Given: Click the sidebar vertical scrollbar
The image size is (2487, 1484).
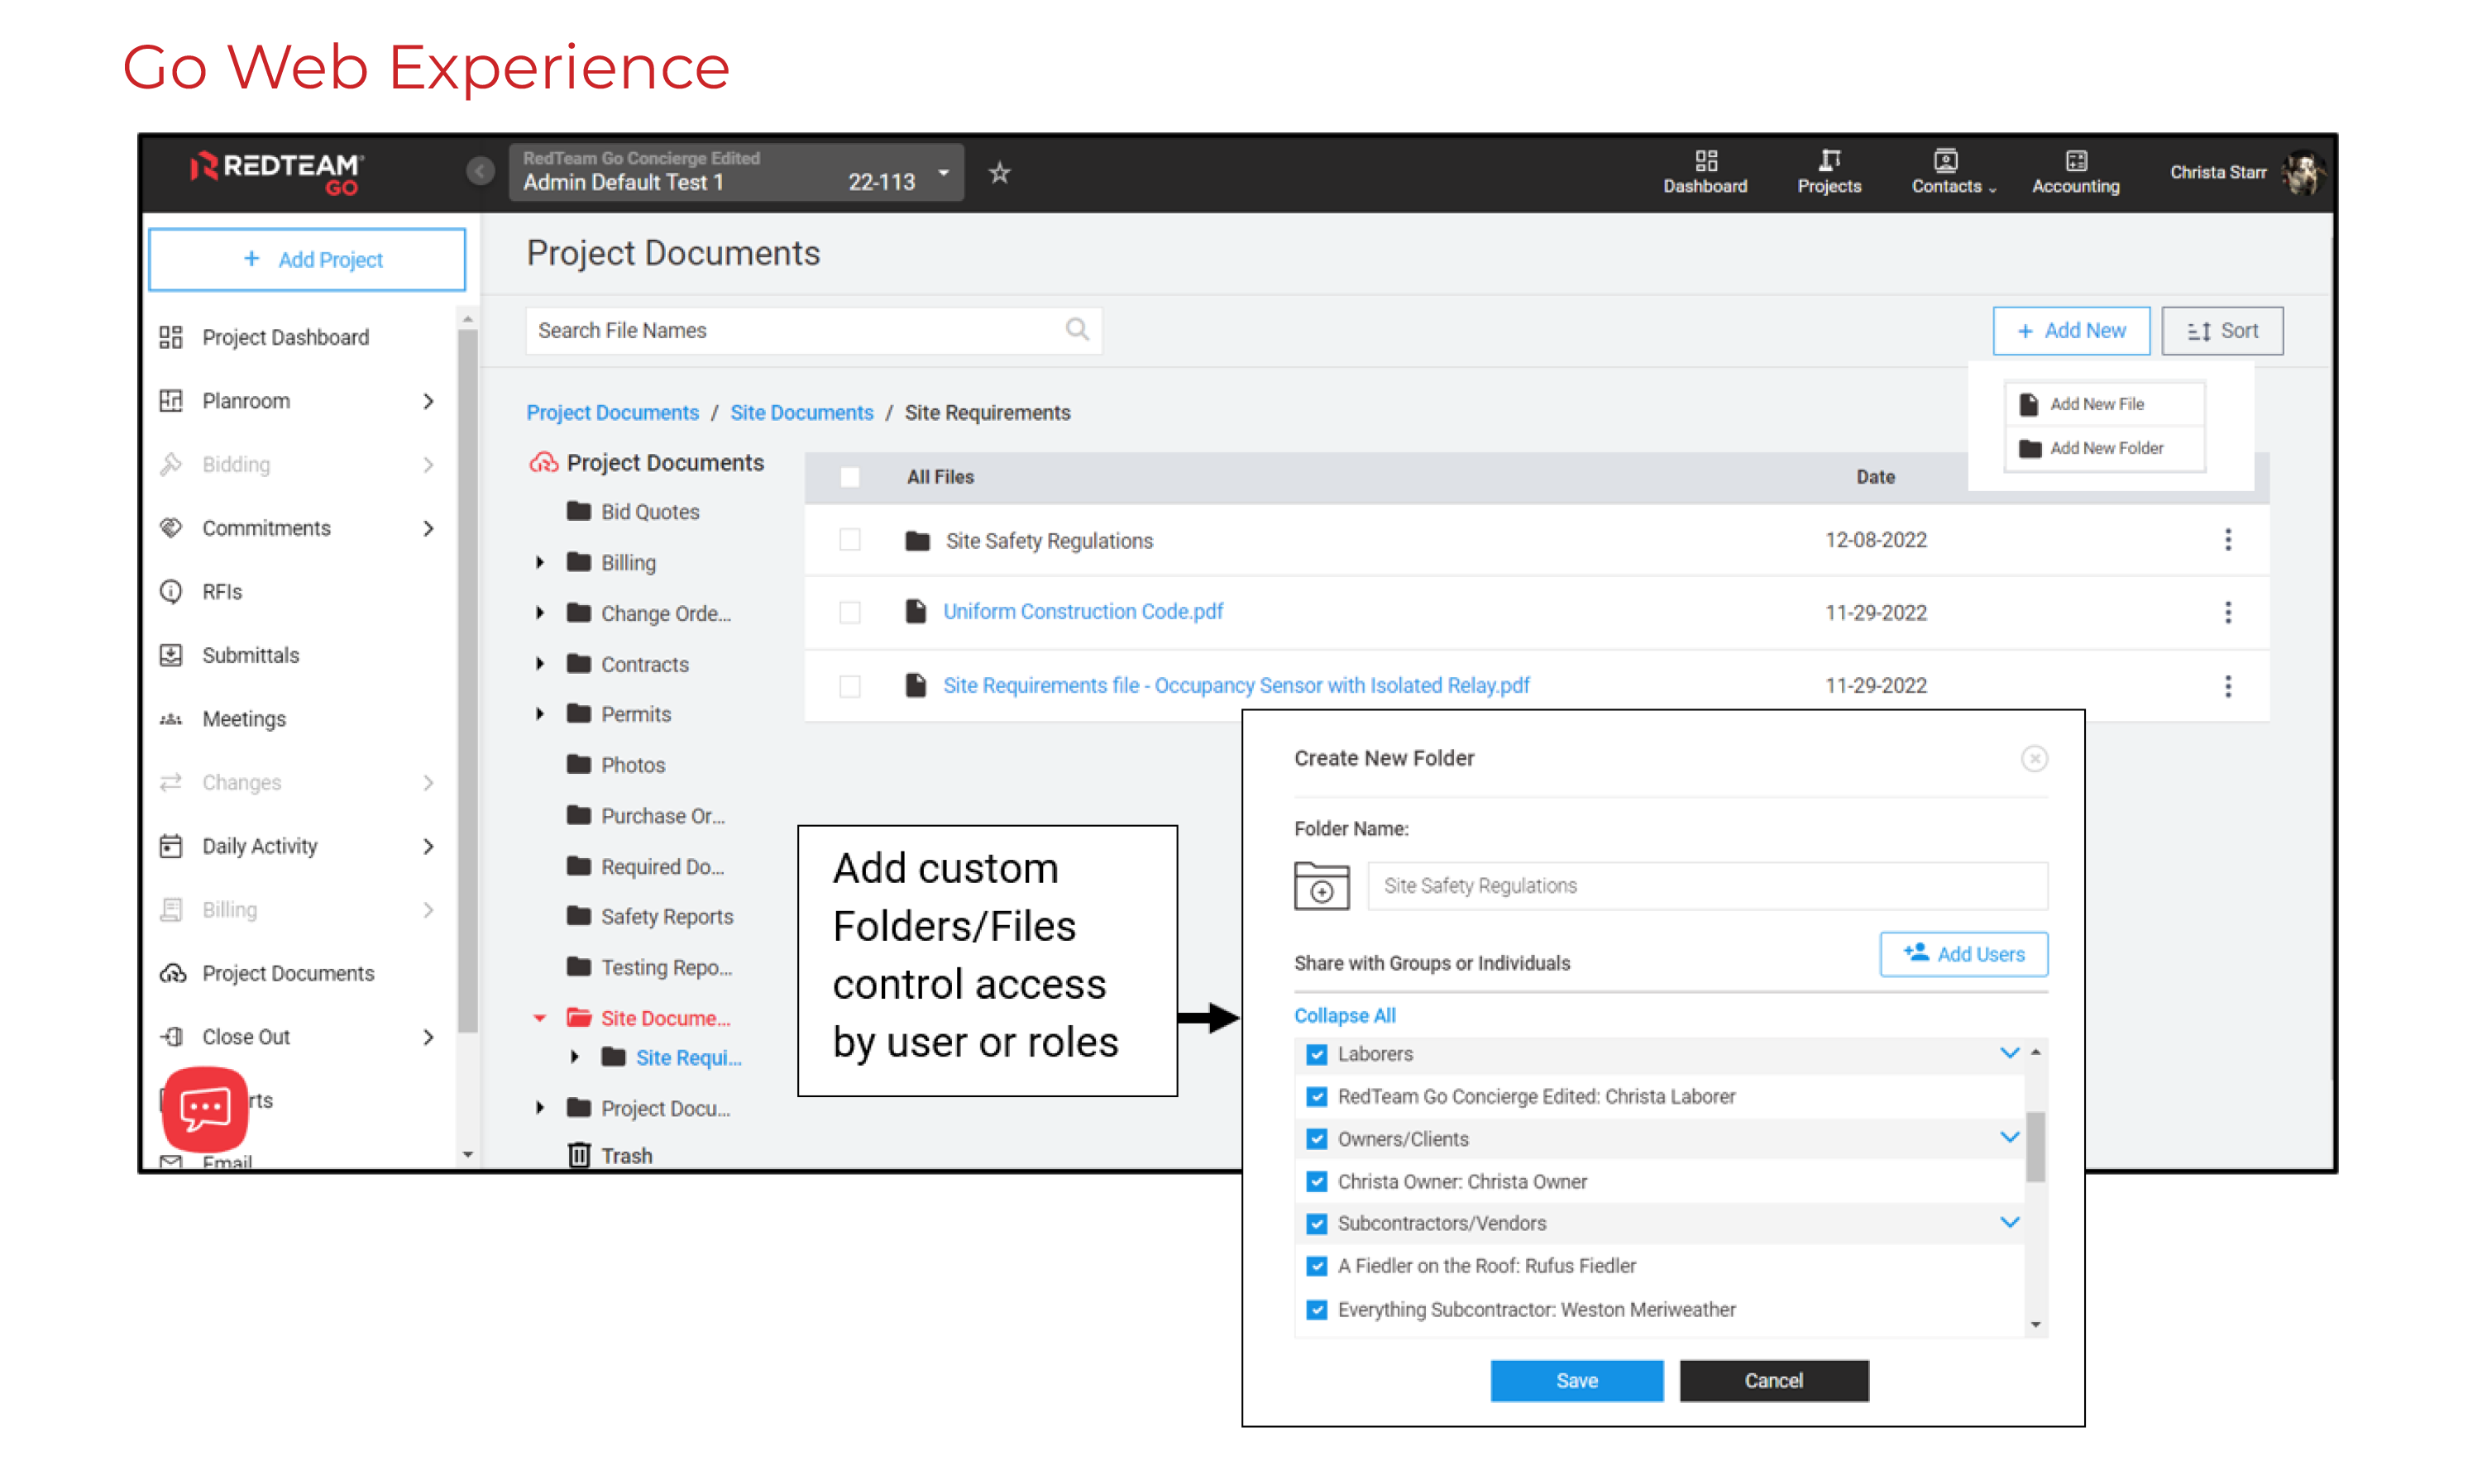Looking at the screenshot, I should [x=467, y=680].
